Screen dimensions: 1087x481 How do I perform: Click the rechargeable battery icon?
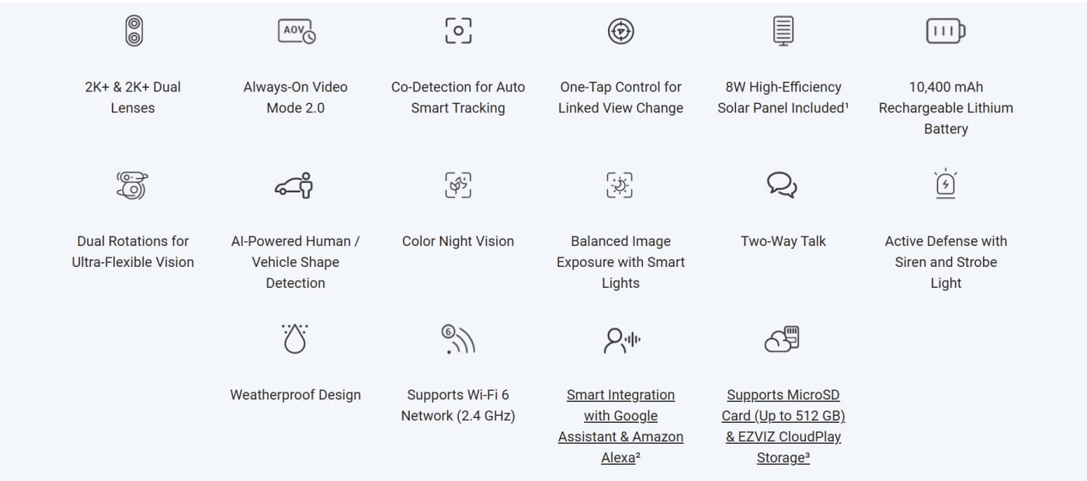946,31
